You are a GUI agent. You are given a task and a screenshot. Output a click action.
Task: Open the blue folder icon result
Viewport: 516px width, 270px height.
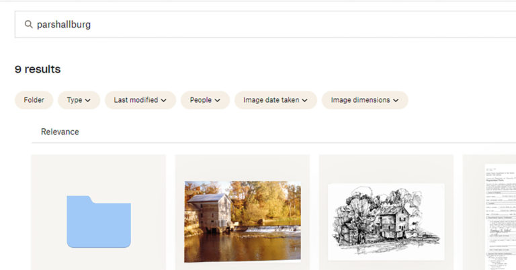98,222
